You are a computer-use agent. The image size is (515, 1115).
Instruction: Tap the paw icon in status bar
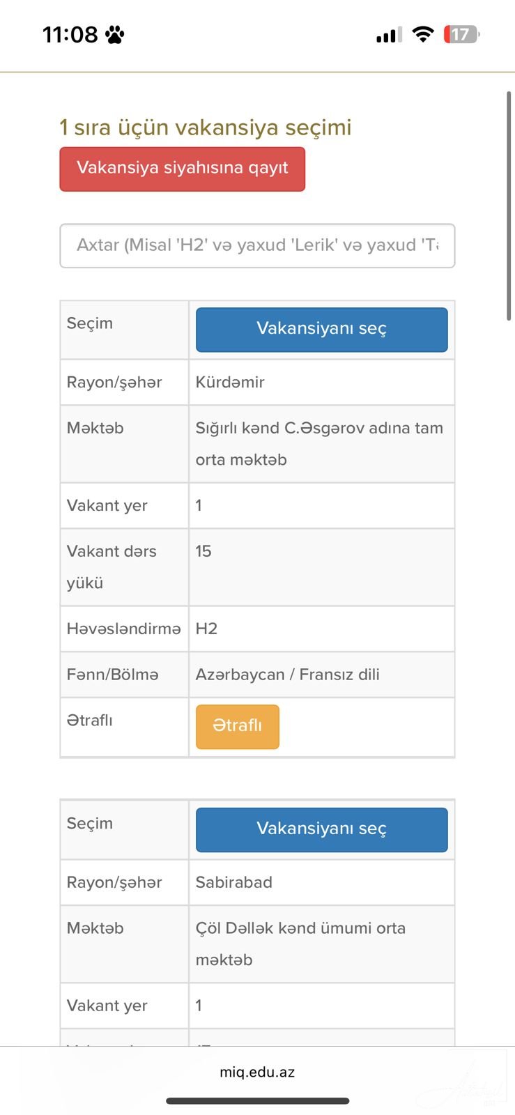tap(115, 34)
